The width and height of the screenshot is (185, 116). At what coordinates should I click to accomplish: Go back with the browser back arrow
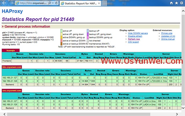(4, 3)
